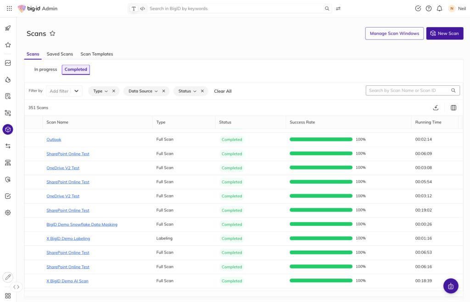Open the notifications bell
The image size is (470, 302).
439,8
